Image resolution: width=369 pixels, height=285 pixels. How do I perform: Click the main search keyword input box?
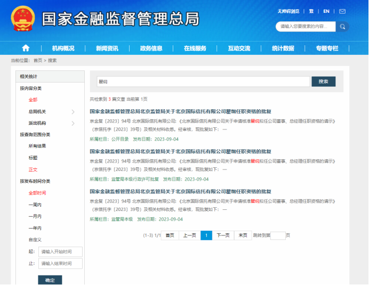(203, 82)
